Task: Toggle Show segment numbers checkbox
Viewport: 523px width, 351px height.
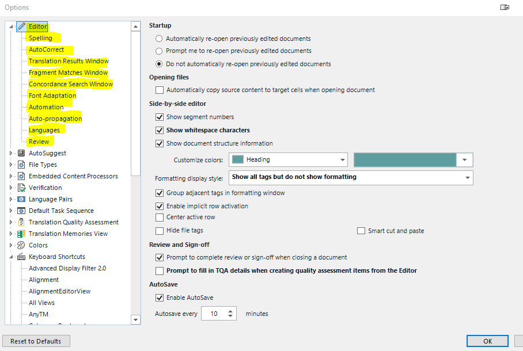Action: [x=160, y=117]
